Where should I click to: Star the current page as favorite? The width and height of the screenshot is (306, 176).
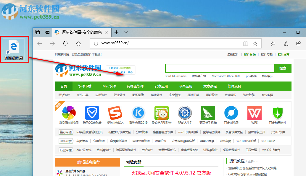pyautogui.click(x=255, y=43)
